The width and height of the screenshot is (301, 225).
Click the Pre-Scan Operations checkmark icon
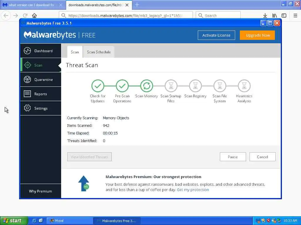(122, 86)
